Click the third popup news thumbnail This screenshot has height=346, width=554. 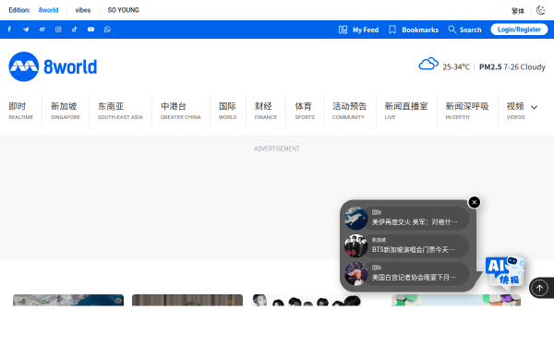[355, 274]
